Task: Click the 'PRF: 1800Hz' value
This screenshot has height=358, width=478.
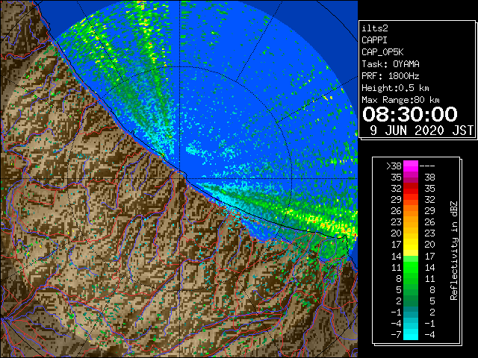Action: coord(391,76)
